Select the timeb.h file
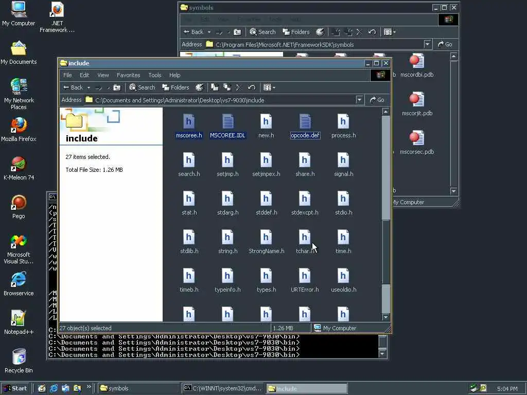The width and height of the screenshot is (527, 395). point(189,281)
